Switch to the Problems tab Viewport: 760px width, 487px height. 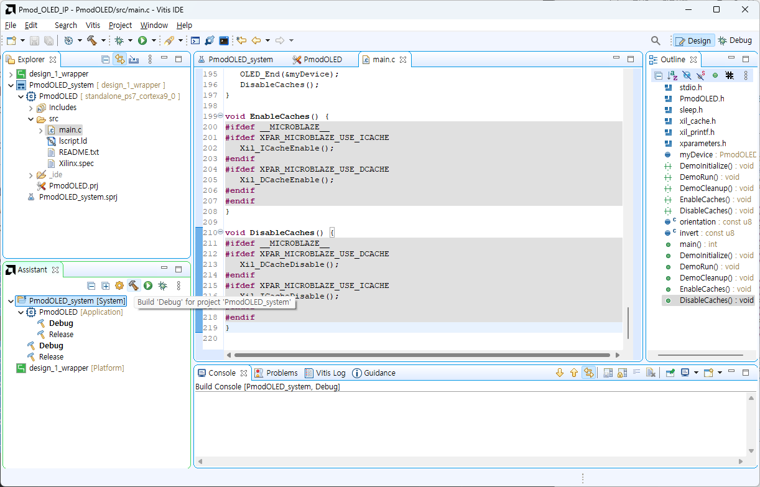tap(276, 373)
